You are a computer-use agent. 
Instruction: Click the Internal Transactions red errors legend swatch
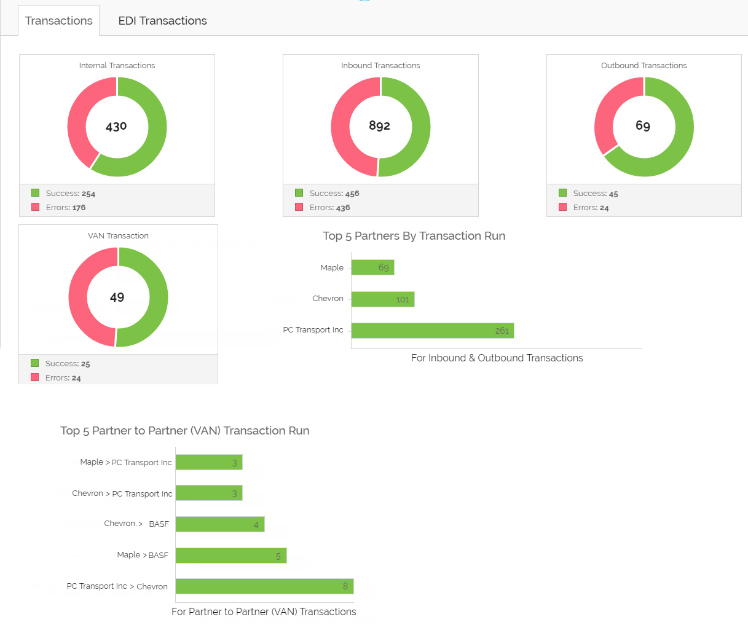(36, 207)
